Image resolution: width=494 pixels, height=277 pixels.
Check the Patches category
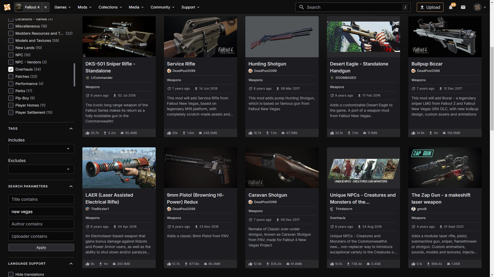[x=11, y=77]
